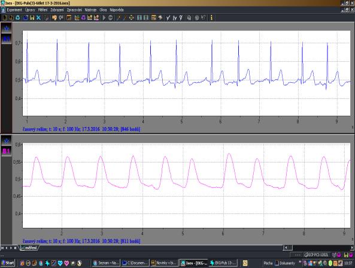The width and height of the screenshot is (355, 268).
Task: Switch to the C:\Documen... taskbar window
Action: [135, 263]
